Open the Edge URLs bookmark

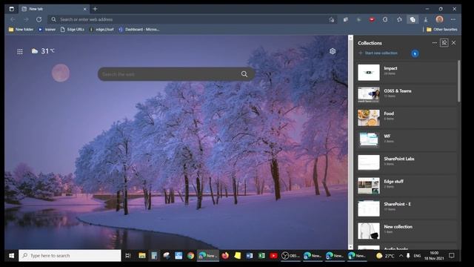pos(73,30)
